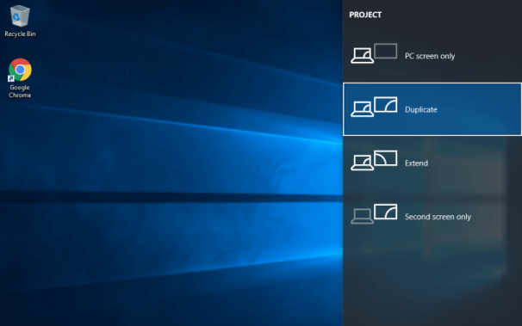
Task: Click the Extend displays icon
Action: (374, 160)
